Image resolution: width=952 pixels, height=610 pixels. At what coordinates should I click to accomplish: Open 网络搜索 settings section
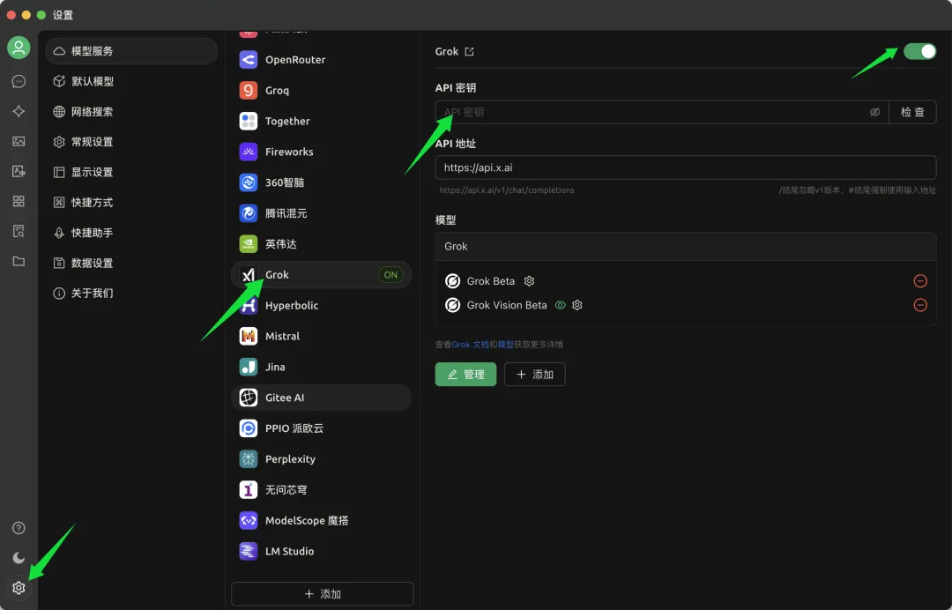[131, 112]
